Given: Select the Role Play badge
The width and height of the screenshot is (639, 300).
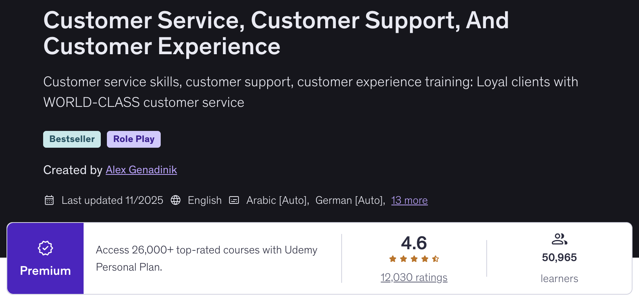Looking at the screenshot, I should pyautogui.click(x=134, y=139).
